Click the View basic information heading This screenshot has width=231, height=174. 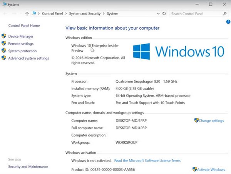(112, 28)
